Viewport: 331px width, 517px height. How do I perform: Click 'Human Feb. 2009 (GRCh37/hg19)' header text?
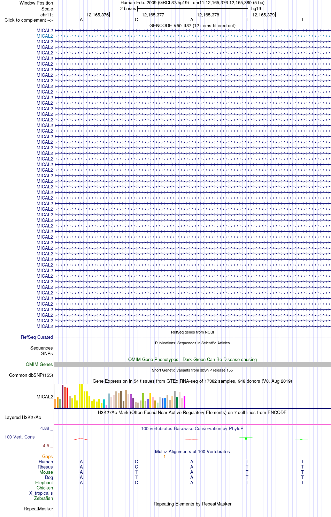[154, 3]
